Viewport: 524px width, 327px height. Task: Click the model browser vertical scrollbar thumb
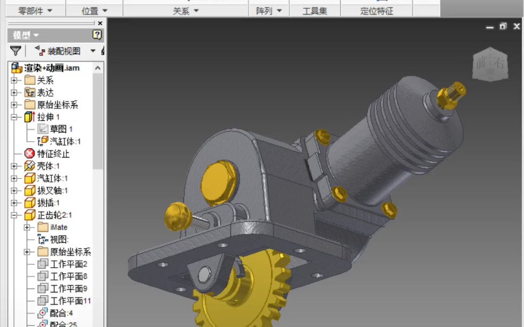(x=97, y=121)
